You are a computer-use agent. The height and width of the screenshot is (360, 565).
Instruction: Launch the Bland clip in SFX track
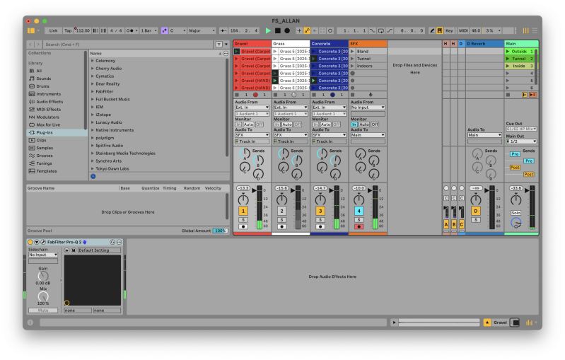pyautogui.click(x=353, y=52)
